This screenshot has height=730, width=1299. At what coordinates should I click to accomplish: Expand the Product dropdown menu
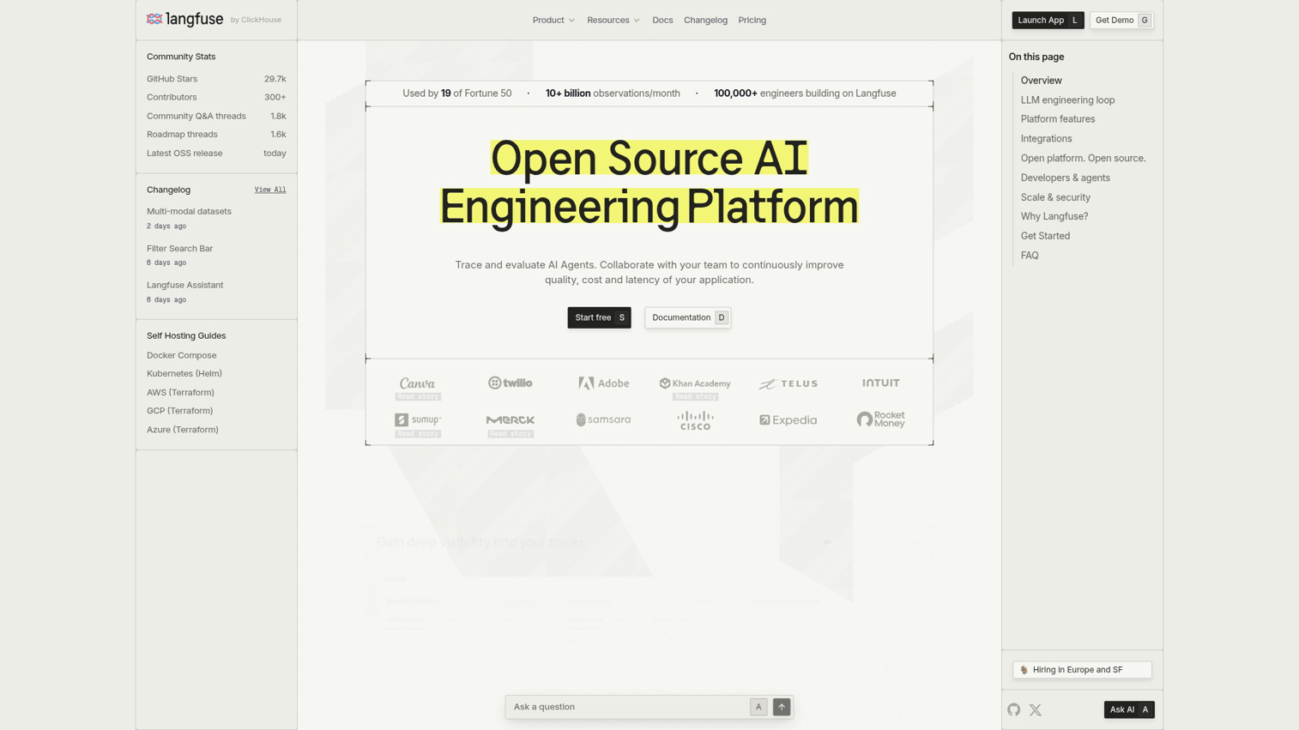point(553,20)
